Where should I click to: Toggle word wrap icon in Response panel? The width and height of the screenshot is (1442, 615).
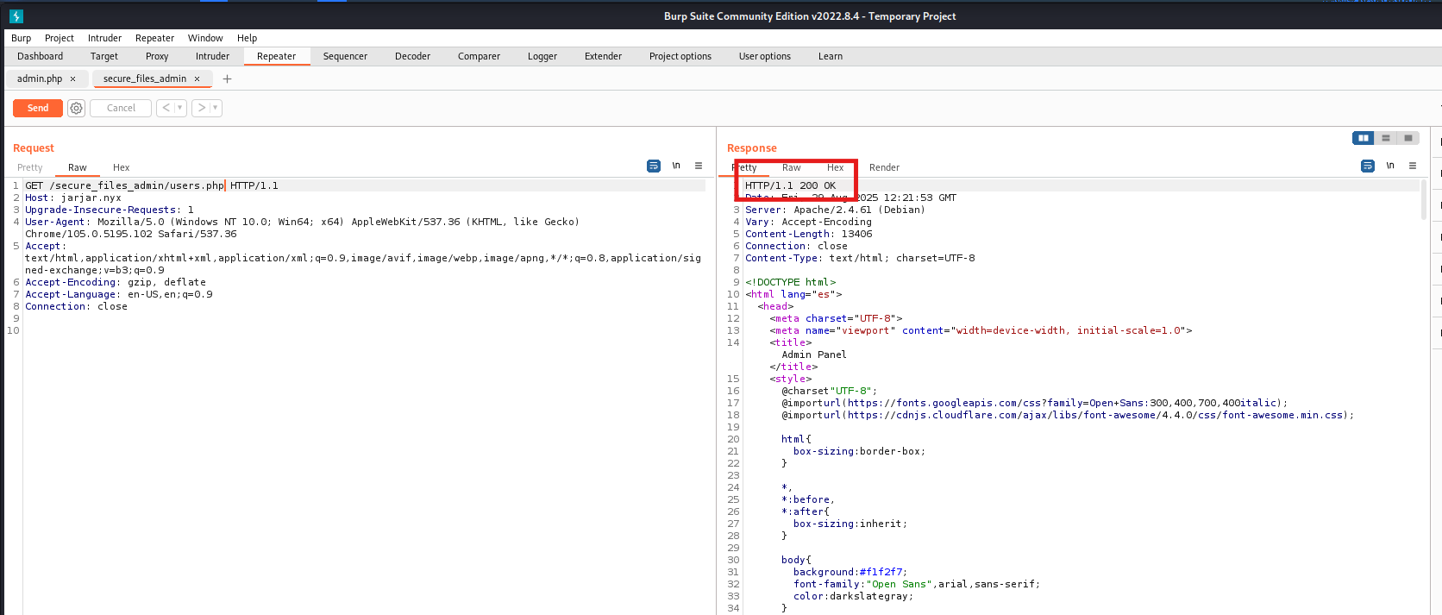coord(1367,166)
